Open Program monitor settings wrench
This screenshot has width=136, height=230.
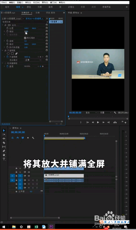point(115,112)
